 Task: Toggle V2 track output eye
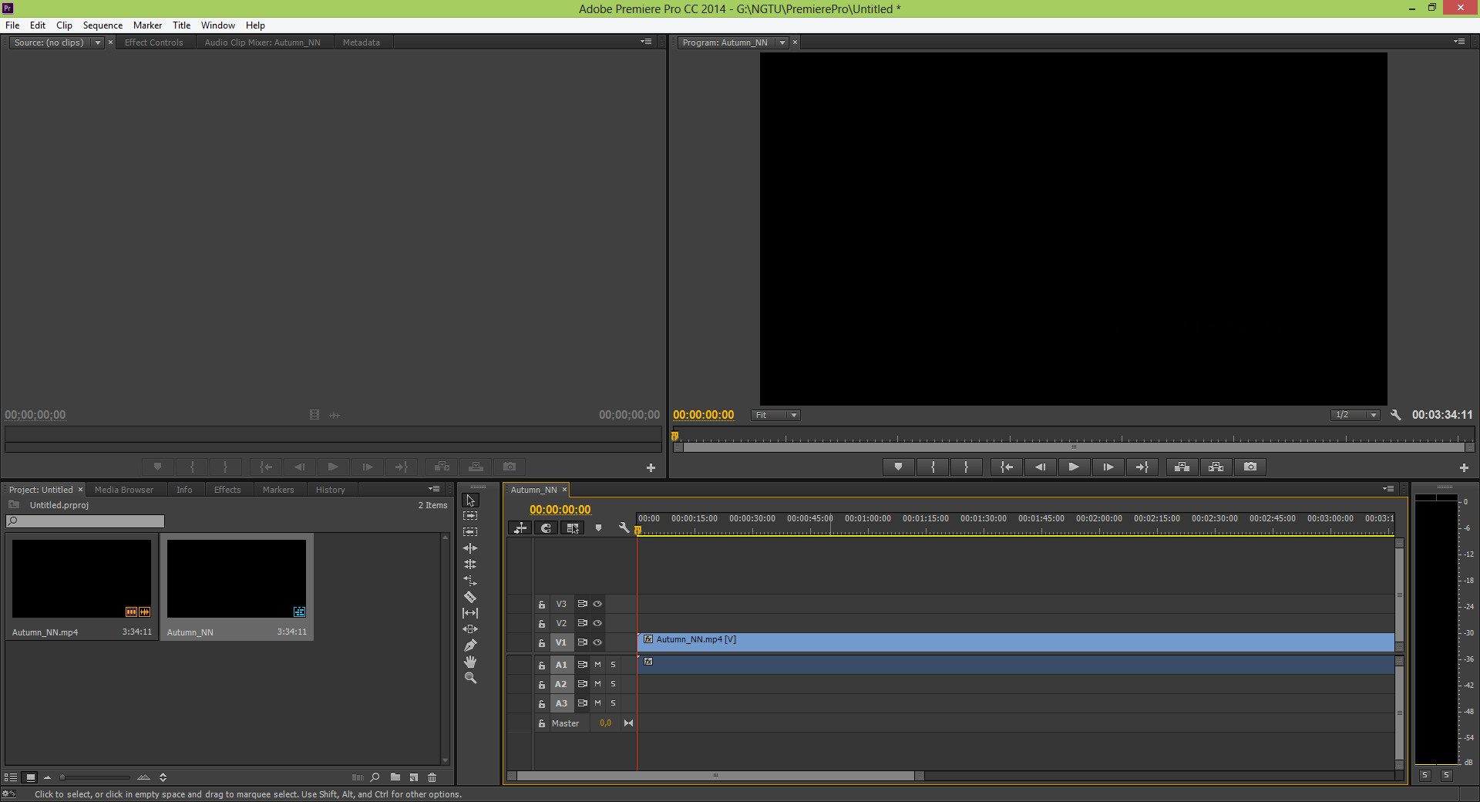click(597, 623)
